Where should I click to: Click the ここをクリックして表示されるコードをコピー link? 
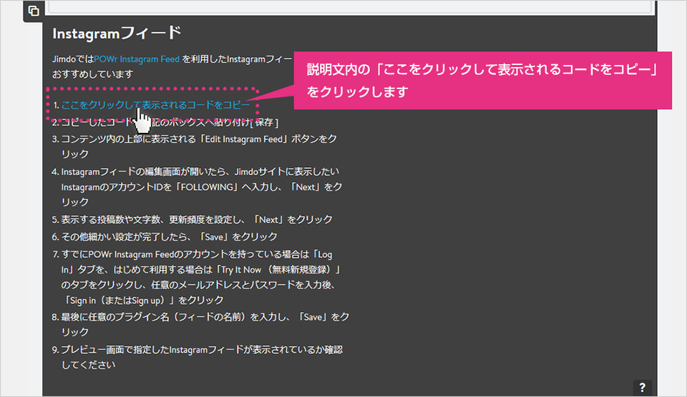(155, 105)
